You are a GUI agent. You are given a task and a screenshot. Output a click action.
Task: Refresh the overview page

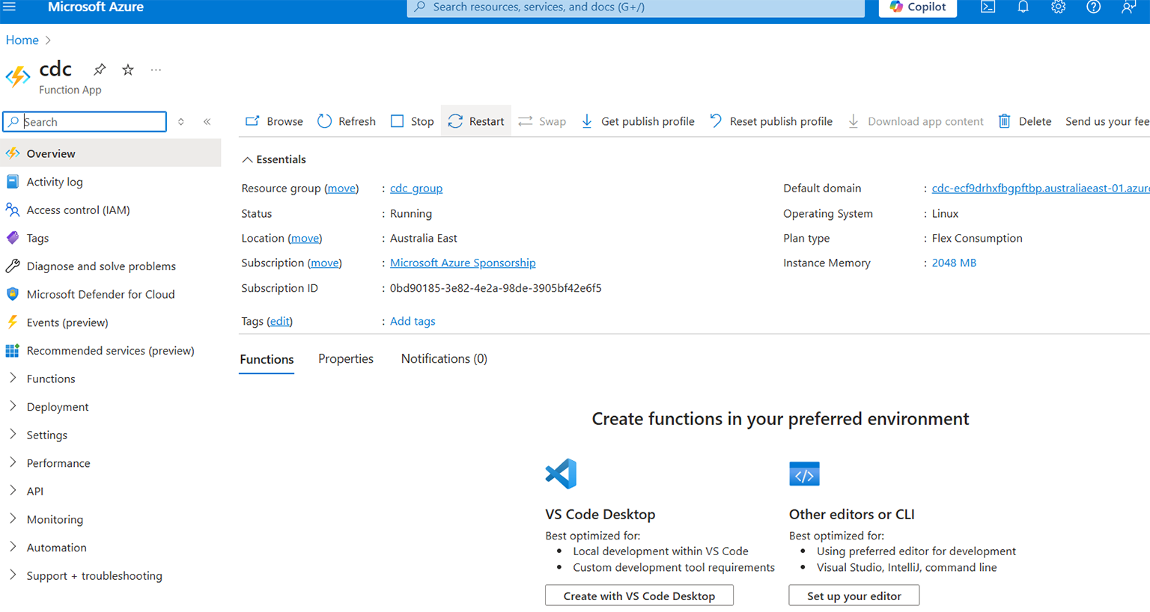coord(347,121)
